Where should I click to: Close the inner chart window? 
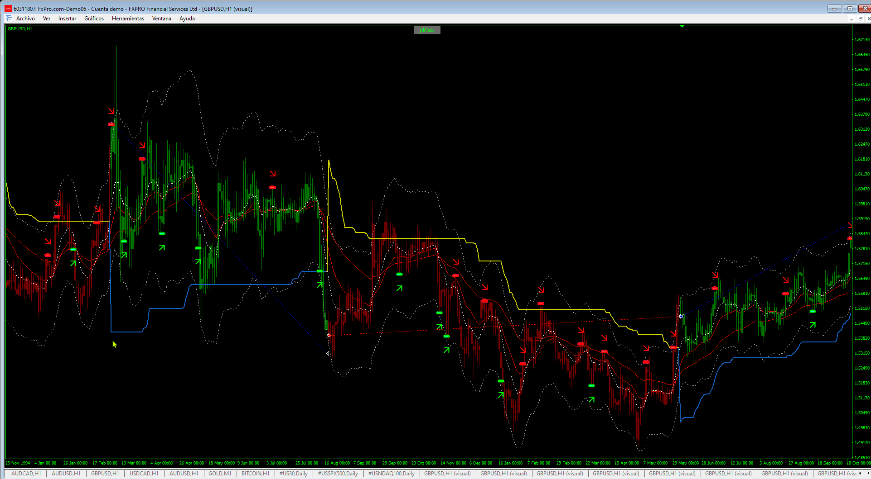point(868,19)
